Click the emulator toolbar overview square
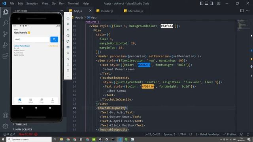The height and width of the screenshot is (142, 253). (68, 70)
